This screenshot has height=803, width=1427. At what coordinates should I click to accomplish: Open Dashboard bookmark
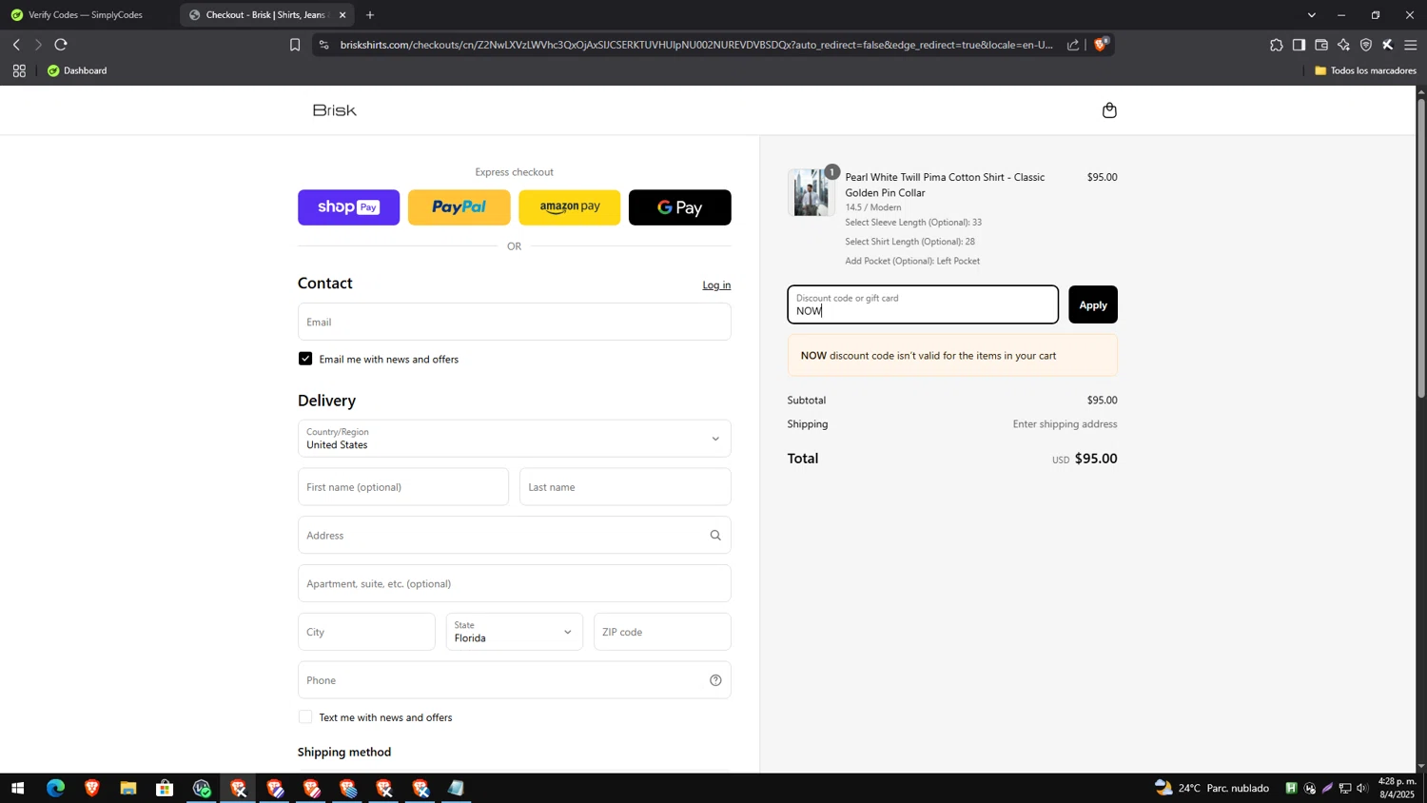pyautogui.click(x=77, y=70)
